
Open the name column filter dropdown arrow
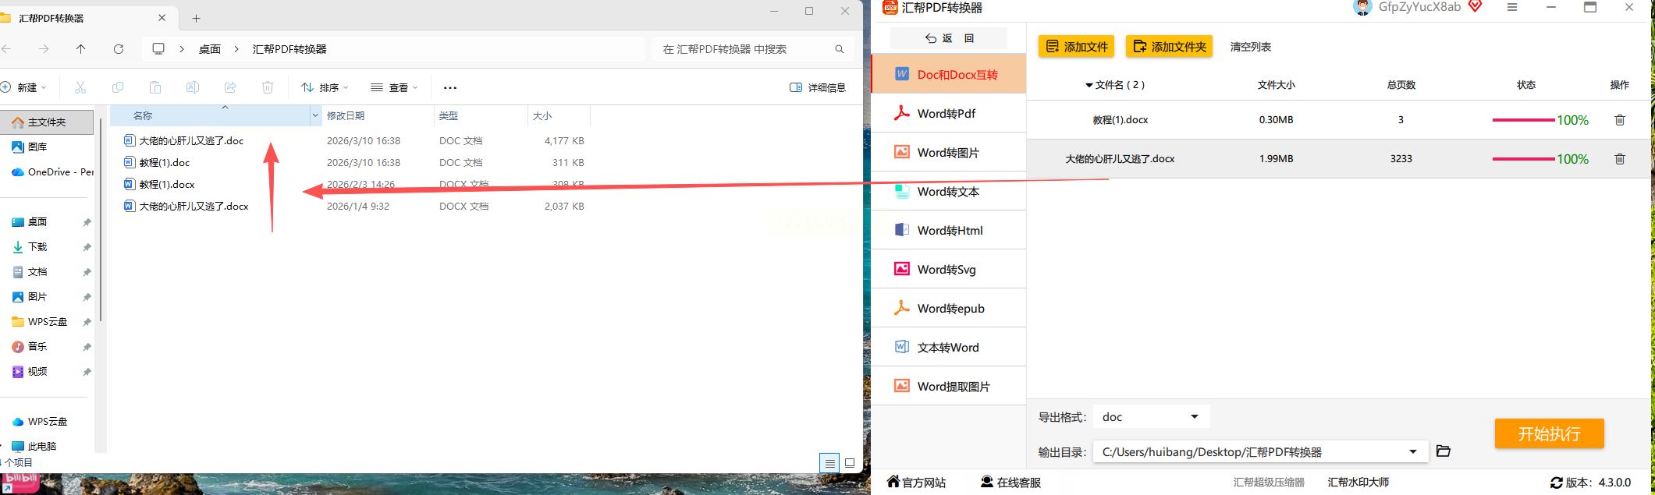[x=315, y=115]
